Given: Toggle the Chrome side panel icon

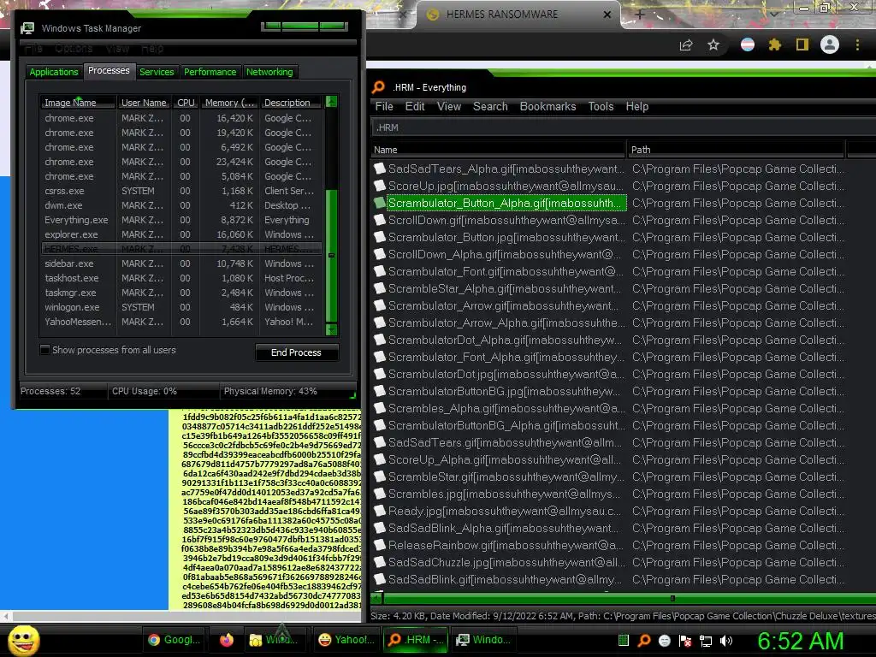Looking at the screenshot, I should click(x=802, y=44).
